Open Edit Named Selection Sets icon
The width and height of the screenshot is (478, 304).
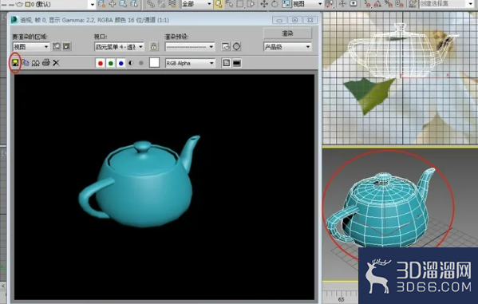[412, 4]
